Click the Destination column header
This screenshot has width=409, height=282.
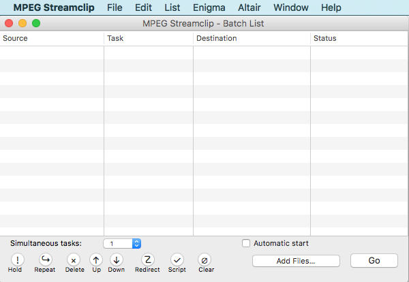(x=252, y=38)
